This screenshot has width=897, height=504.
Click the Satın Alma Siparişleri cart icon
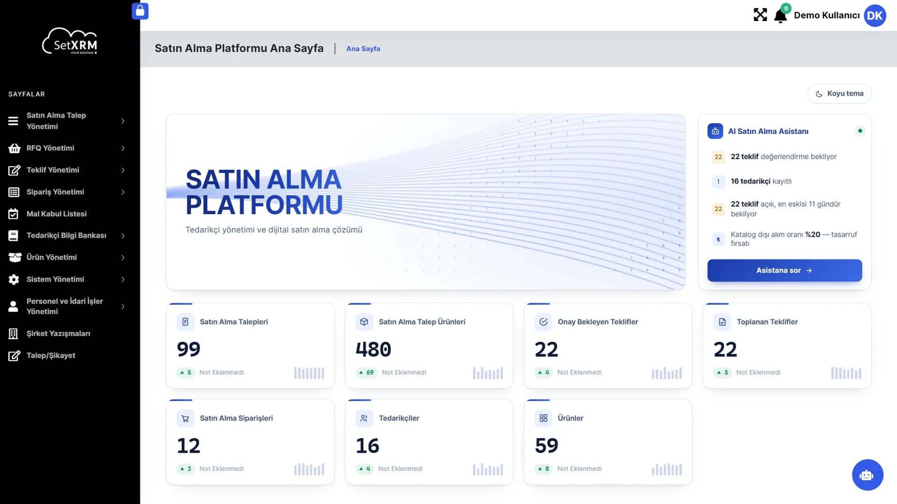coord(185,419)
